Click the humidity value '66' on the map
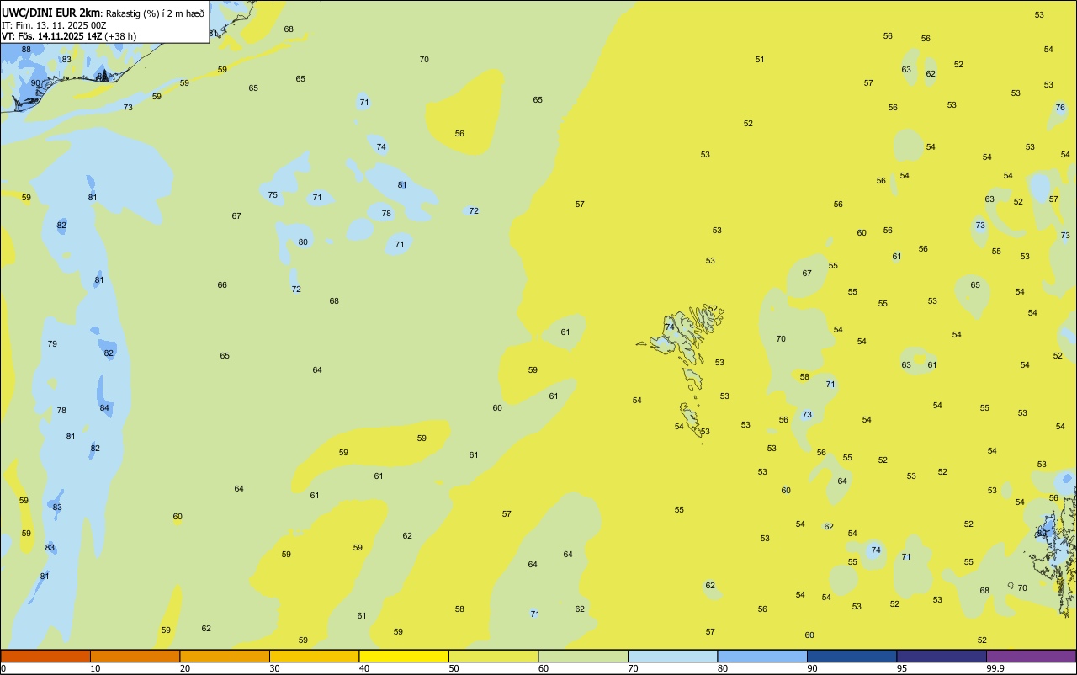Screen dimensions: 1077x675 [222, 285]
